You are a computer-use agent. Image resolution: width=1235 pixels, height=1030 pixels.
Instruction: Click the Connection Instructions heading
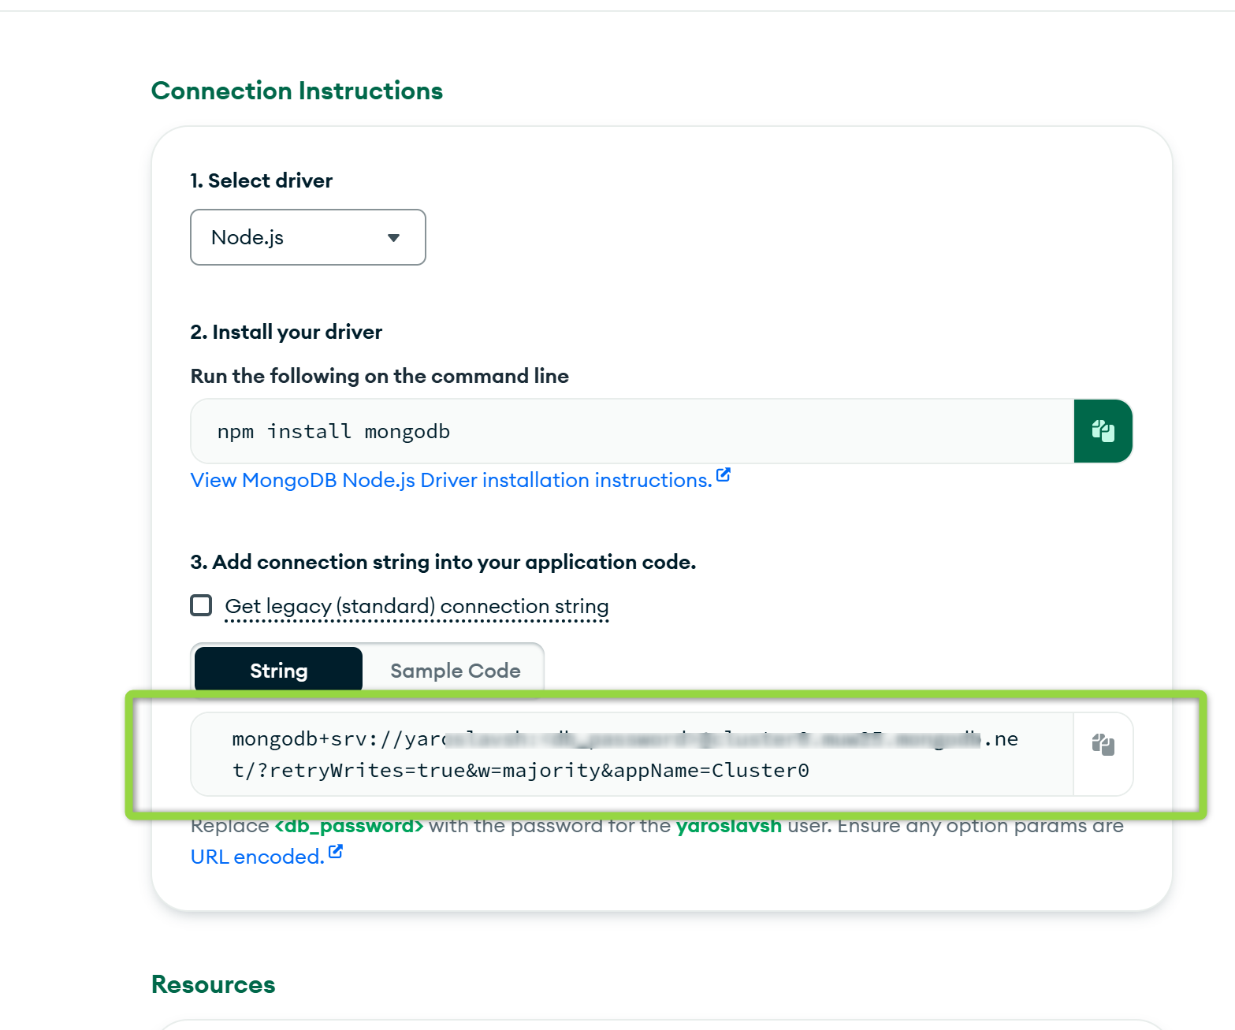297,91
